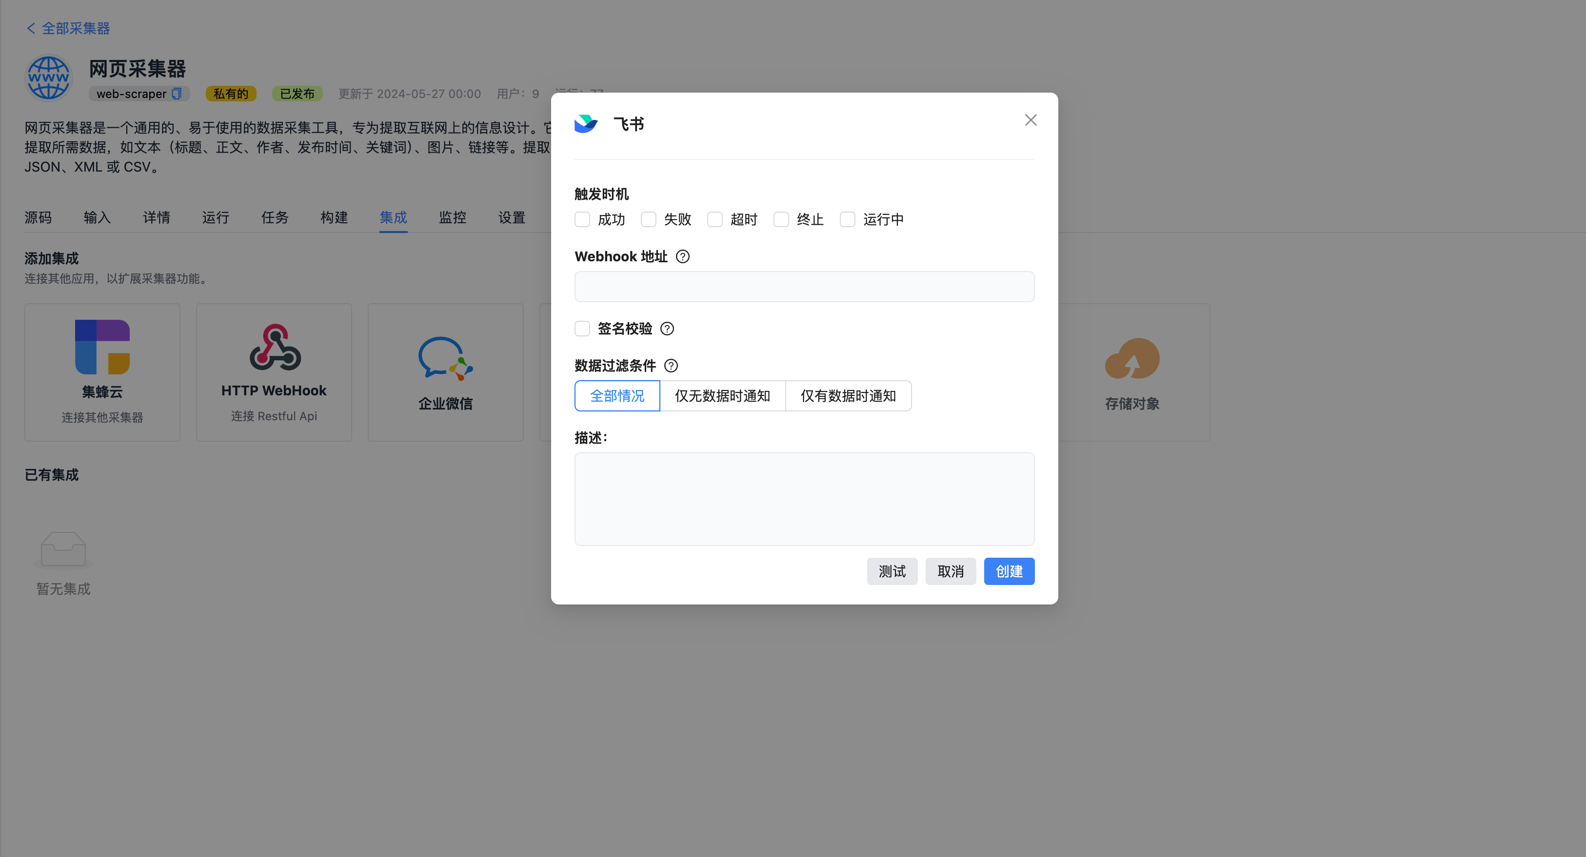The image size is (1586, 857).
Task: Copy the web-scraper name icon
Action: click(x=177, y=94)
